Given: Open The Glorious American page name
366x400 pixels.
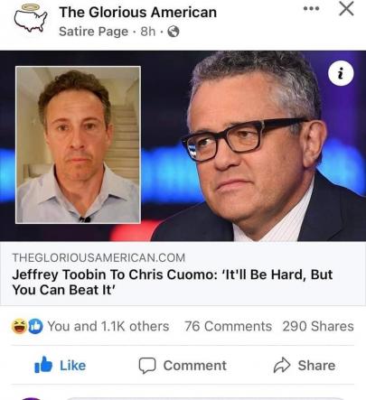Looking at the screenshot, I should point(138,13).
